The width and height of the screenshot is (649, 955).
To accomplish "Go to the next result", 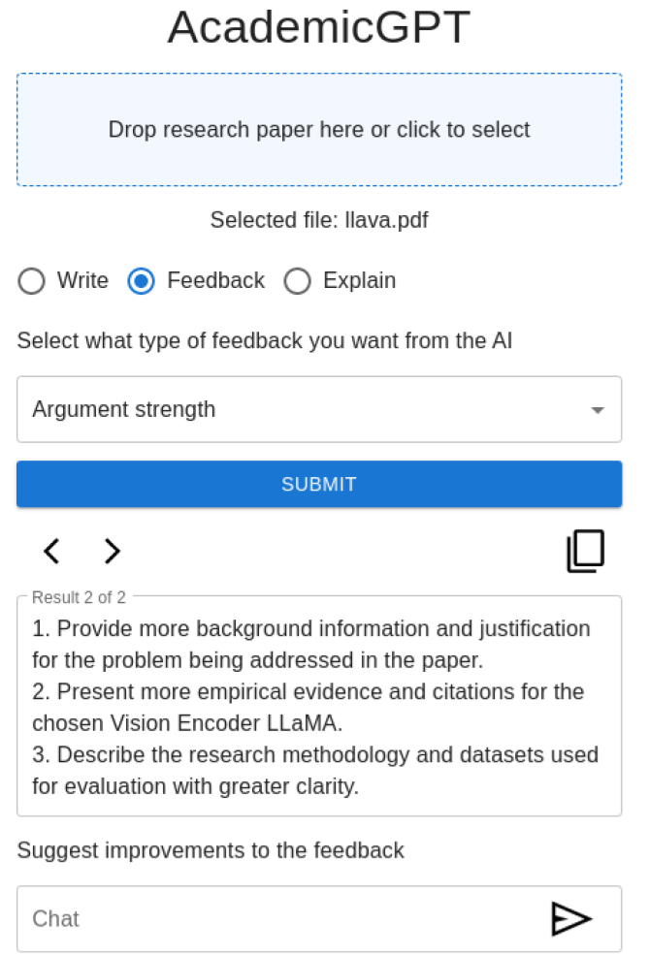I will (113, 552).
